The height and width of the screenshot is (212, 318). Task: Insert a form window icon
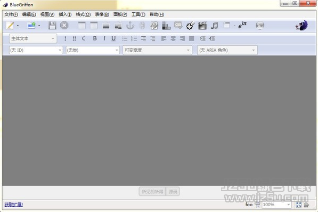[226, 25]
